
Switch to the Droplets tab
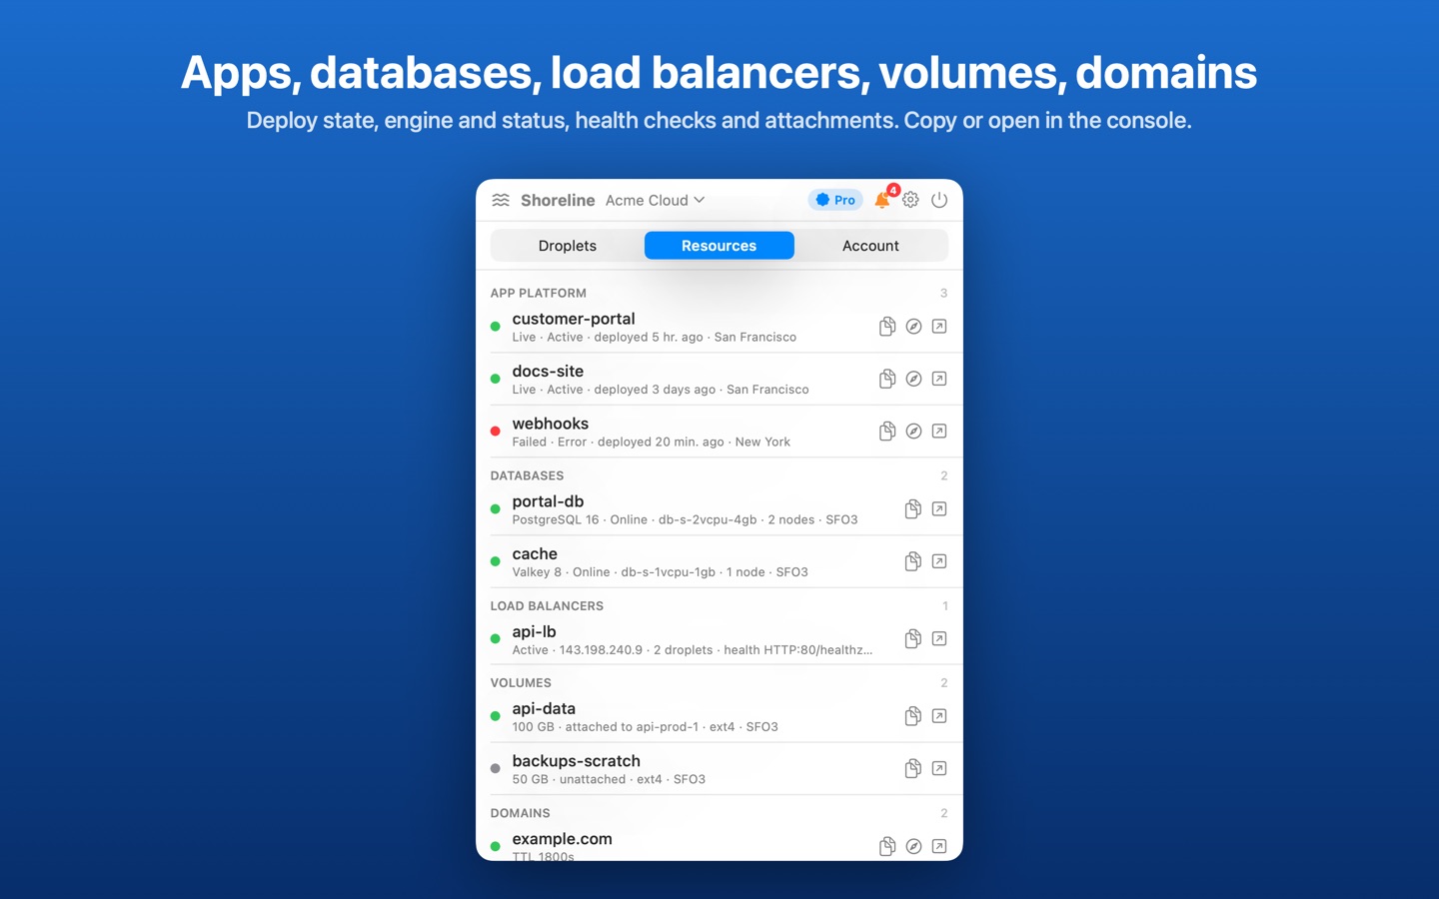point(568,246)
